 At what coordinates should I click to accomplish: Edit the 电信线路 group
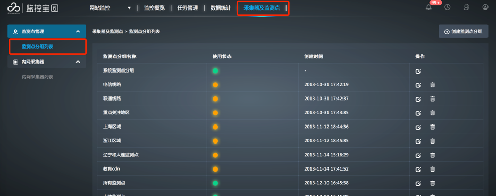tap(418, 85)
